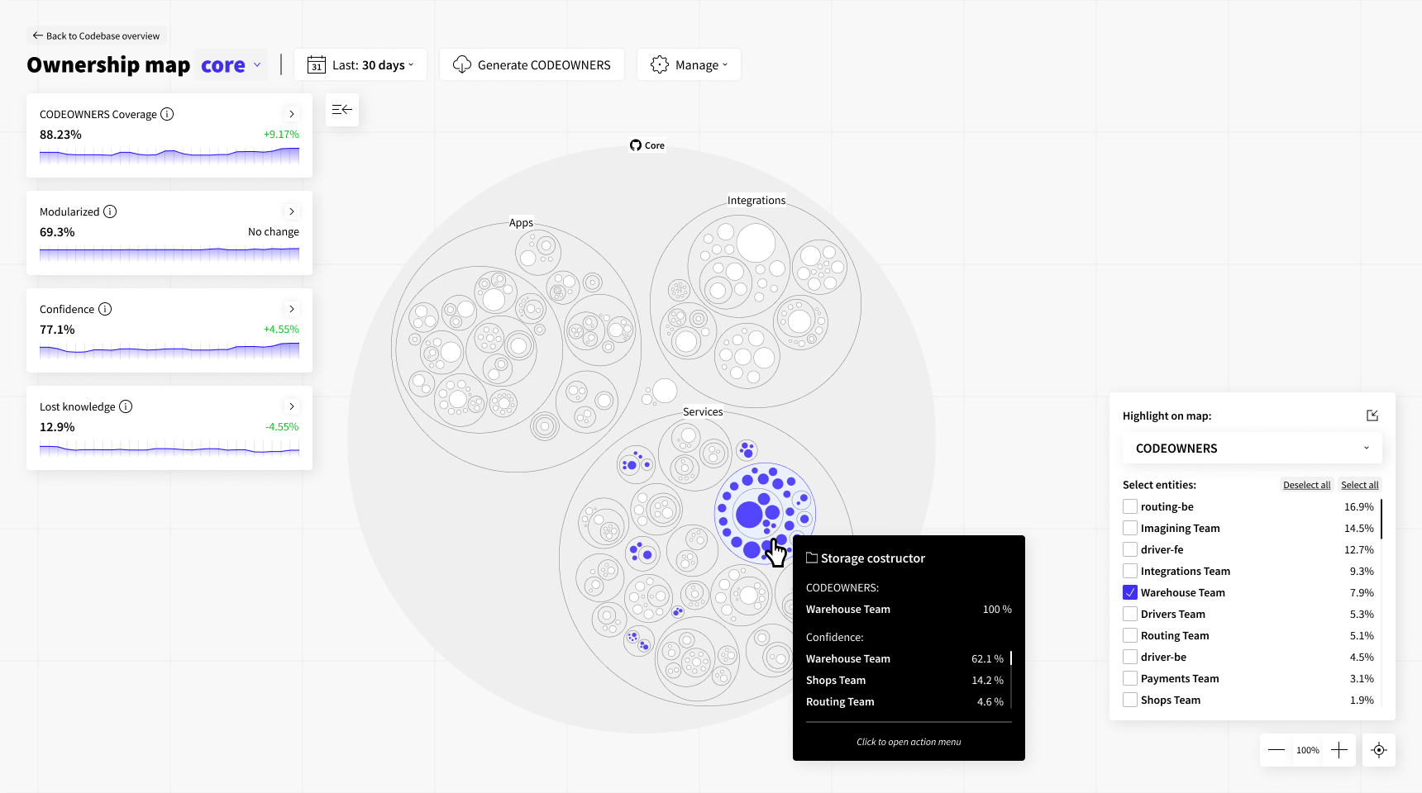Click the Manage gear icon

660,64
